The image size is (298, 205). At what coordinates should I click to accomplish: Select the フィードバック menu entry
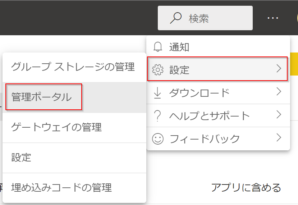218,138
